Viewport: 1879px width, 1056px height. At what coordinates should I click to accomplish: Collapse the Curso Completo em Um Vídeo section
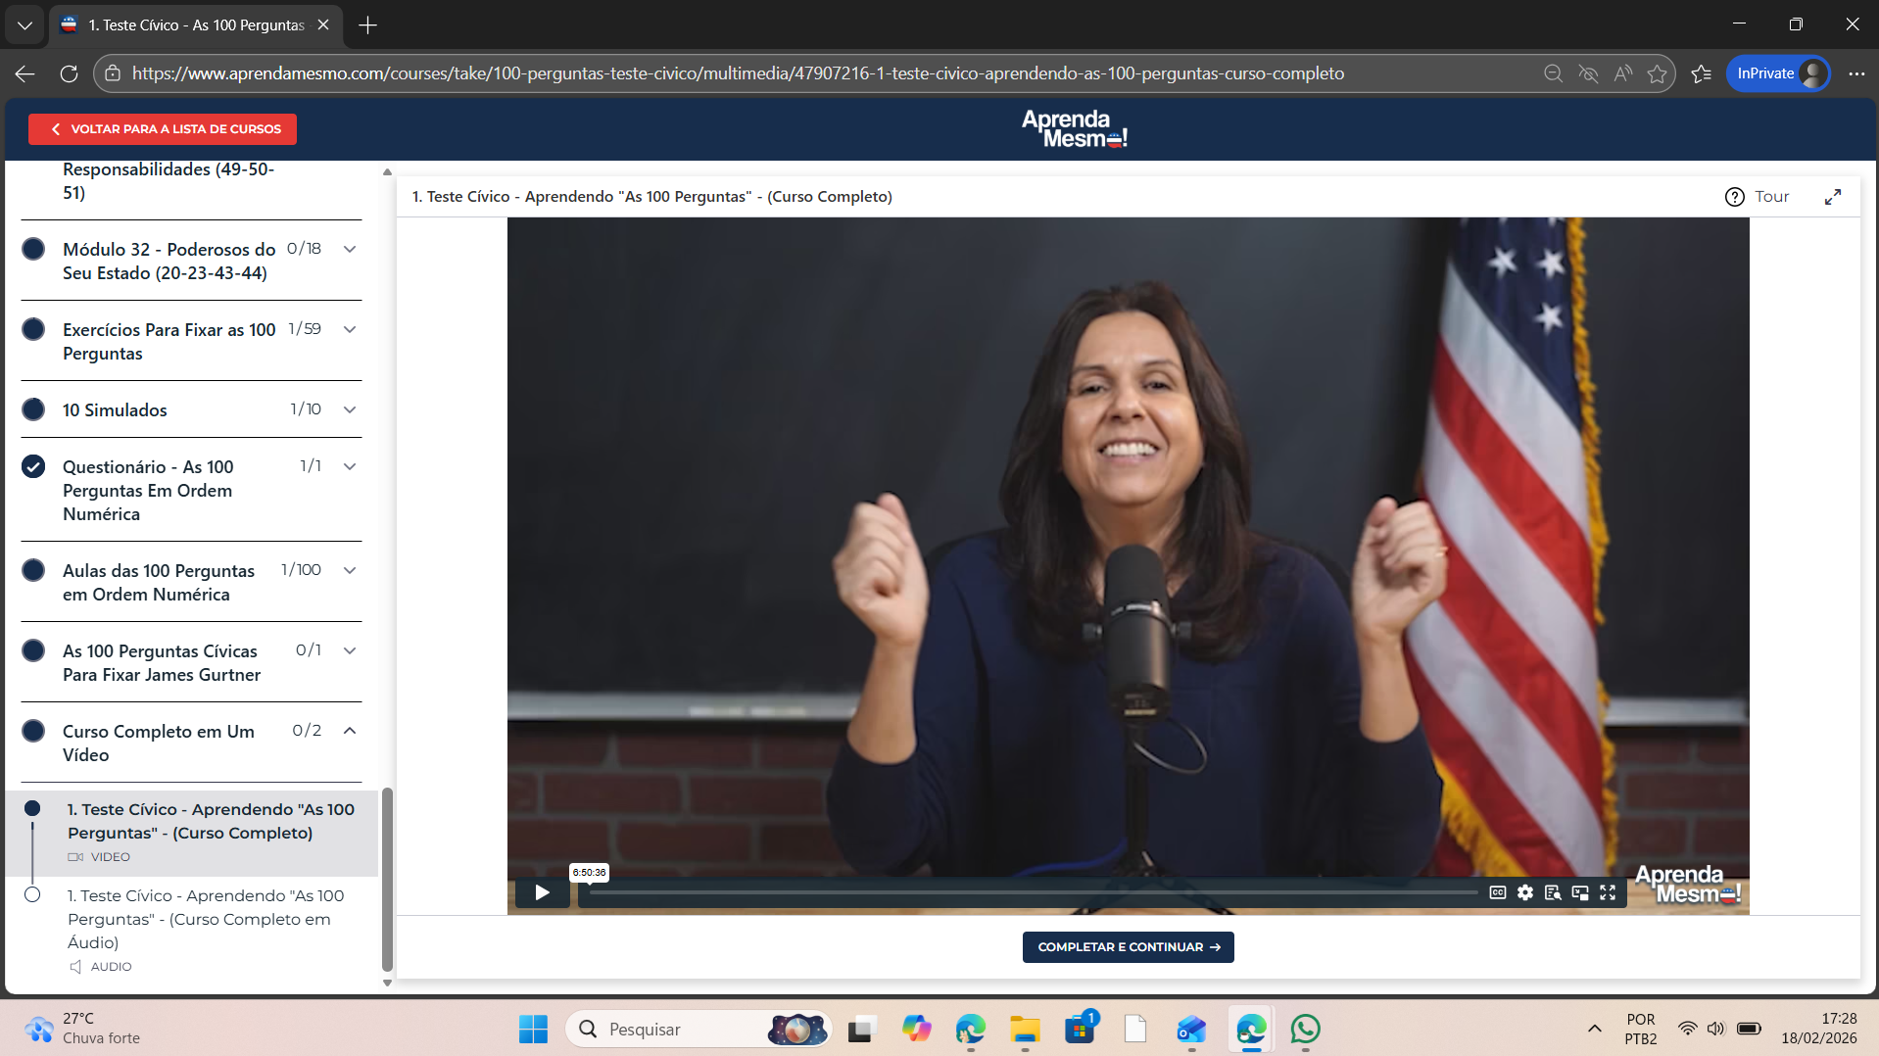350,731
